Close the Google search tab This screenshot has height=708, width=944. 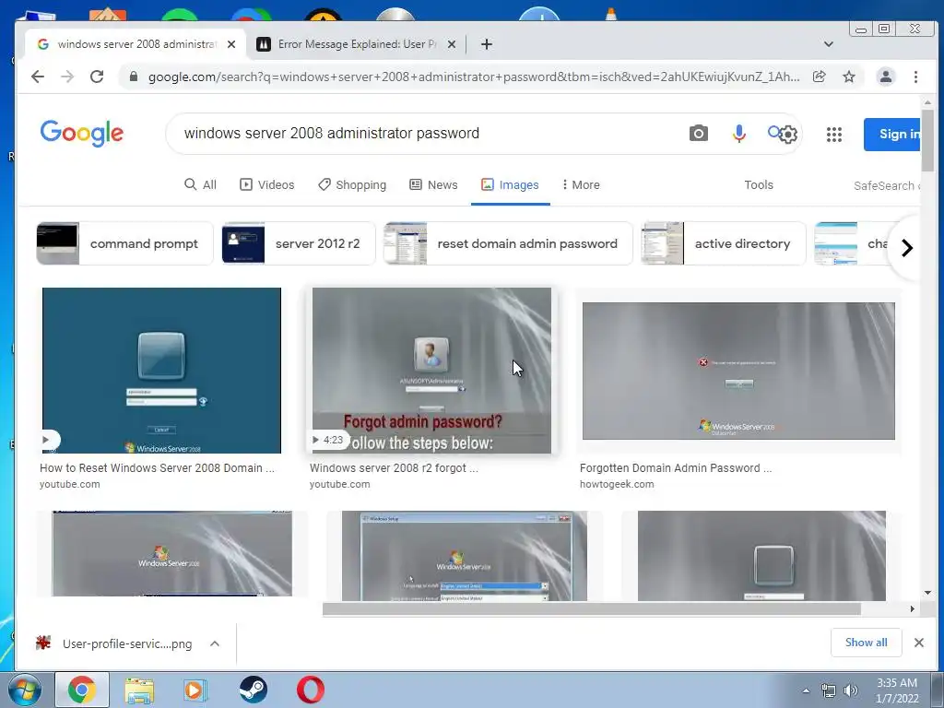(x=231, y=44)
